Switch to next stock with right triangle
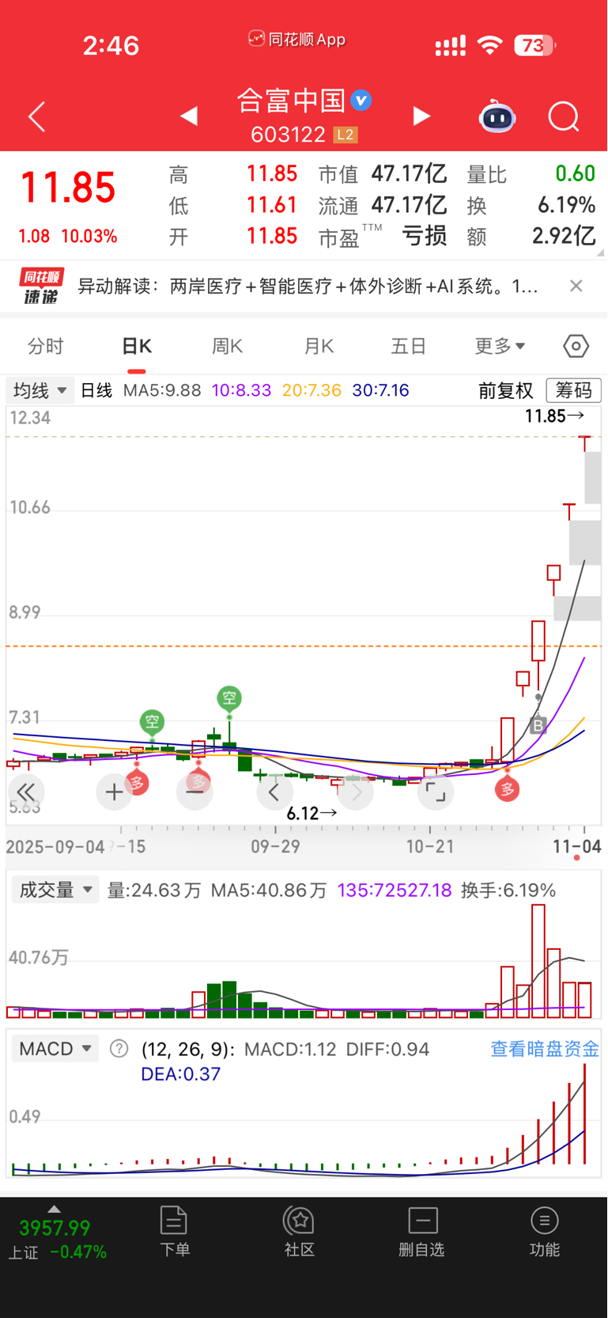The height and width of the screenshot is (1318, 608). pyautogui.click(x=422, y=116)
